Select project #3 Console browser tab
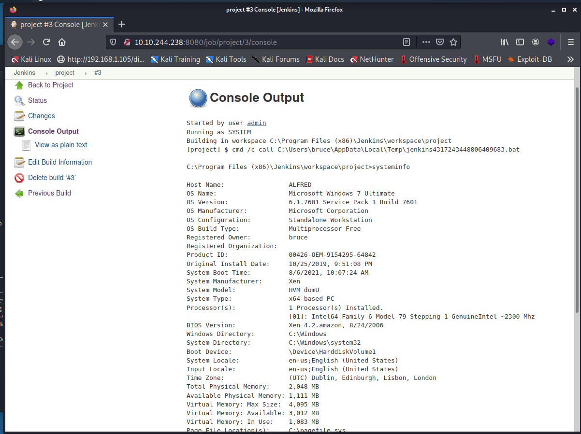Screen dimensions: 581x434 tap(58, 25)
